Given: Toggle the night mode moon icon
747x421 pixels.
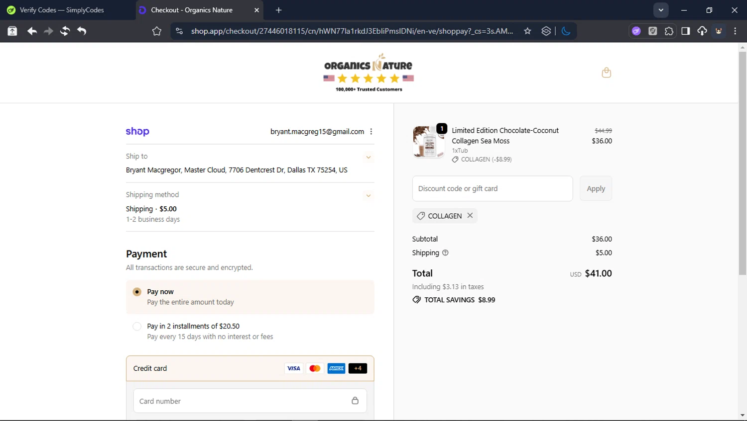Looking at the screenshot, I should (x=566, y=31).
